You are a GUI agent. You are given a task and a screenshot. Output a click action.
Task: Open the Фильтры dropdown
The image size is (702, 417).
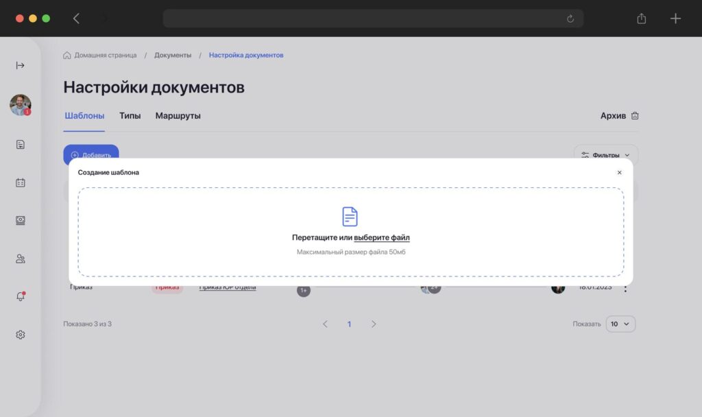point(606,155)
